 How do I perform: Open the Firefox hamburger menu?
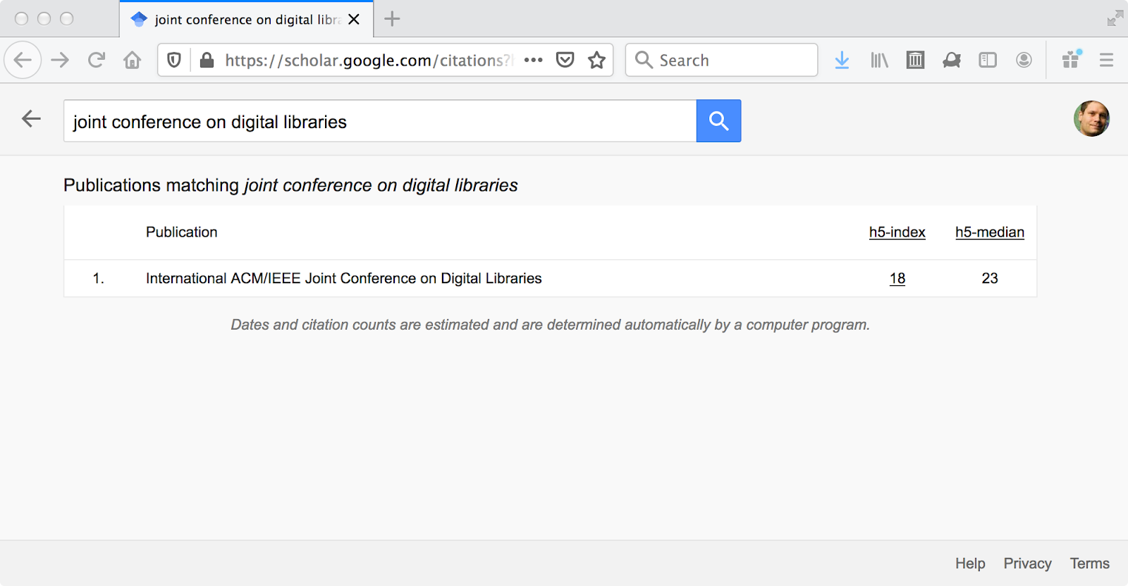1106,60
